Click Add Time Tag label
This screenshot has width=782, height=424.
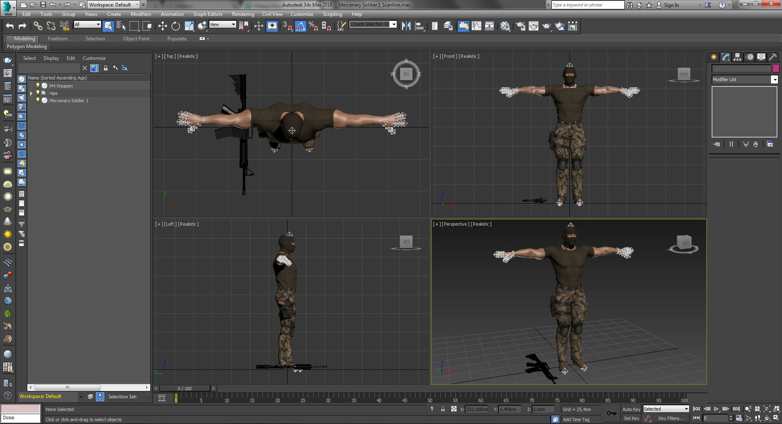point(576,419)
